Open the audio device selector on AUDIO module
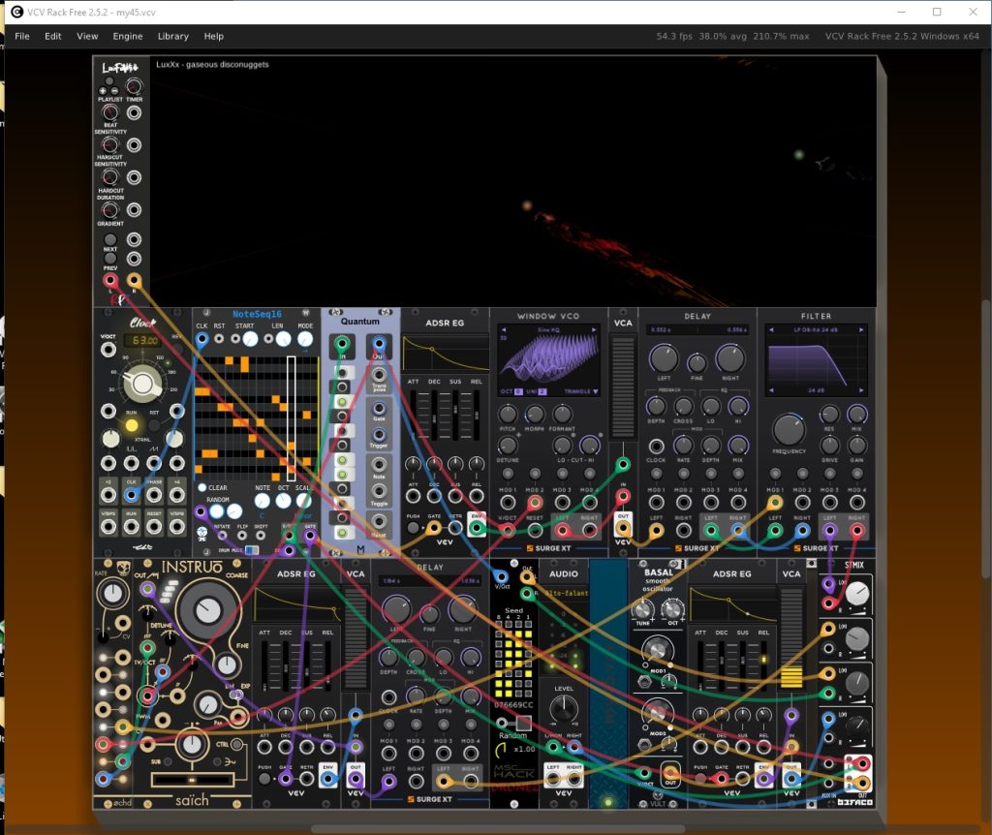This screenshot has height=835, width=992. coord(565,594)
